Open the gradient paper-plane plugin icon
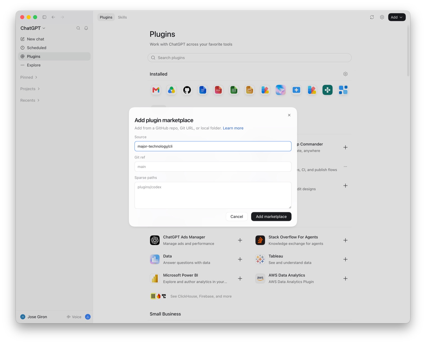The height and width of the screenshot is (344, 426). (x=281, y=90)
